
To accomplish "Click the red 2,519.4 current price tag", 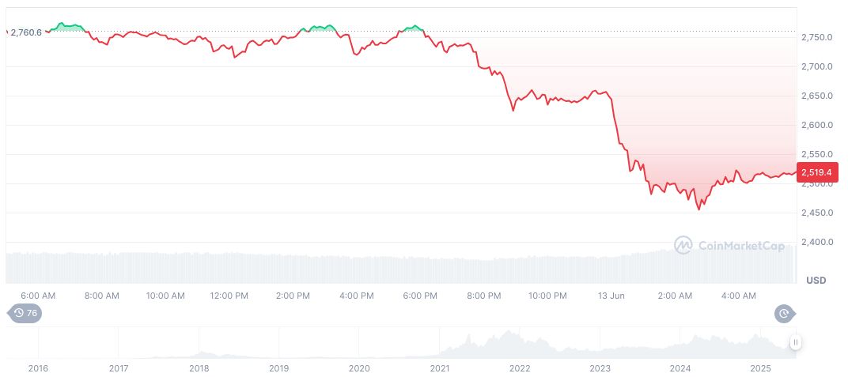I will [815, 172].
